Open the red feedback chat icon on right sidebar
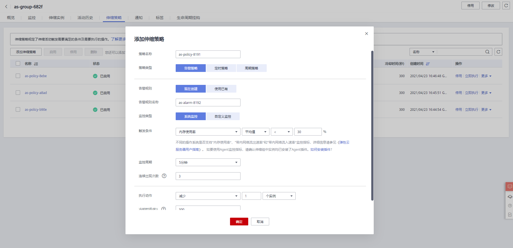 (x=510, y=187)
